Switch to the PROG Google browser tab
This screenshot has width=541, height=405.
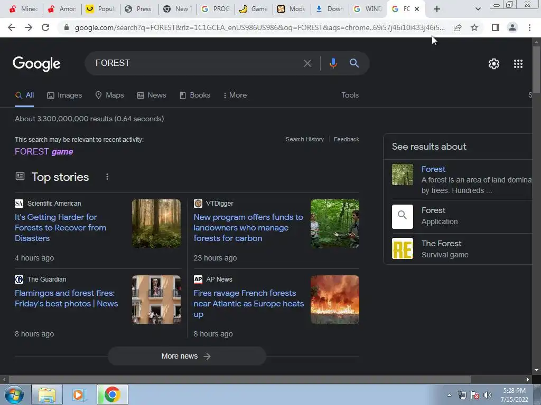click(216, 9)
